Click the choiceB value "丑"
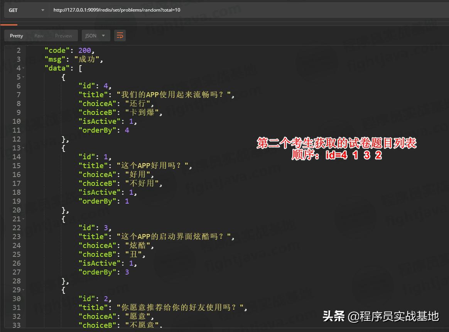This screenshot has width=449, height=332. coord(133,254)
